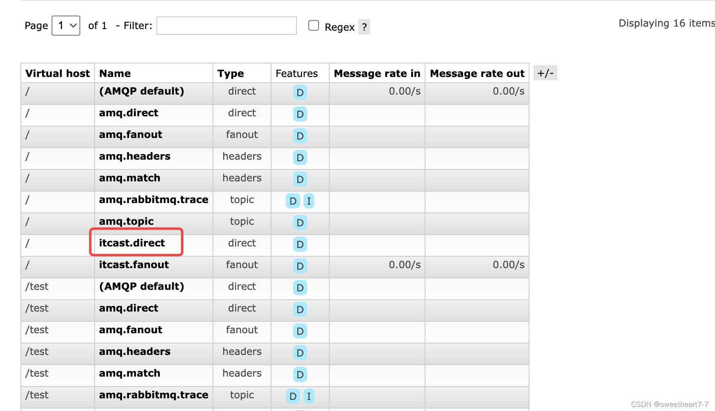Image resolution: width=715 pixels, height=411 pixels.
Task: Open amq.direct exchange in / vhost
Action: 129,113
